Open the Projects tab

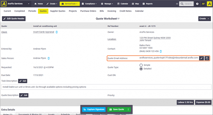coord(73,11)
